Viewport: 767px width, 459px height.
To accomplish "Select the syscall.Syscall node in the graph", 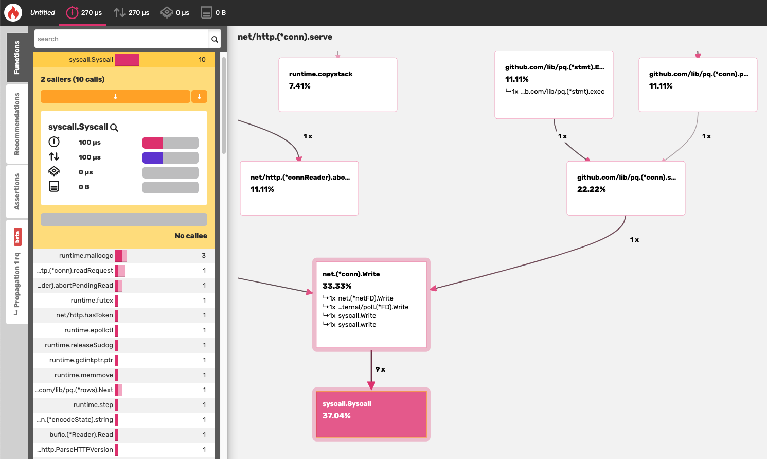I will [x=371, y=414].
